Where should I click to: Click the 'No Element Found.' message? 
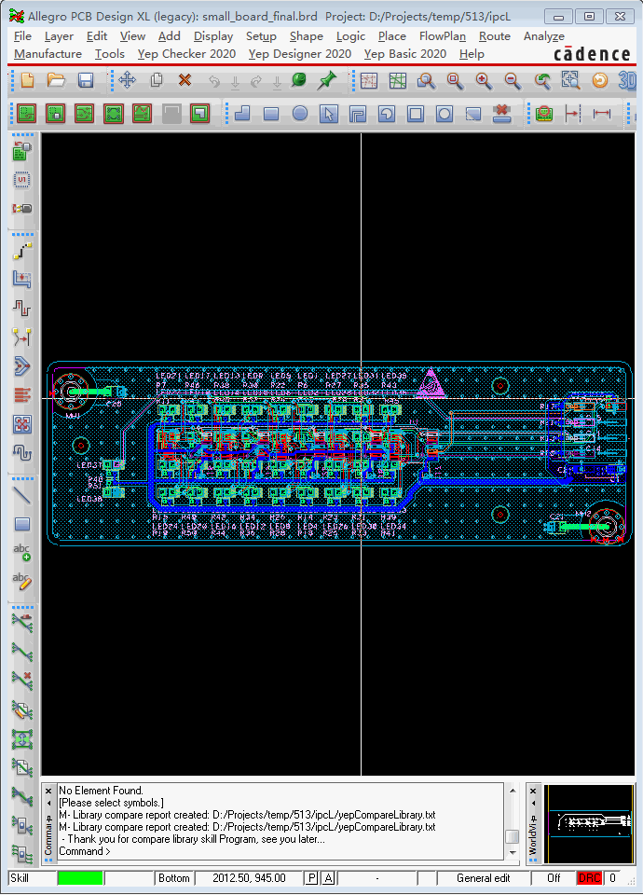pyautogui.click(x=101, y=791)
